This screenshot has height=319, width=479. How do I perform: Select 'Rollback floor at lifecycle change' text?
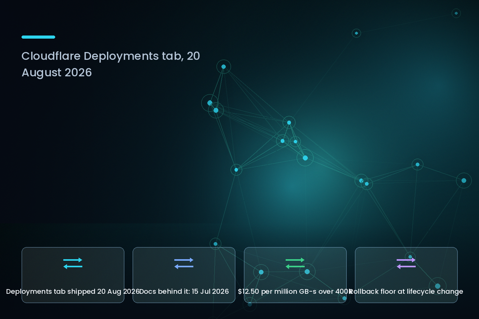pyautogui.click(x=406, y=292)
